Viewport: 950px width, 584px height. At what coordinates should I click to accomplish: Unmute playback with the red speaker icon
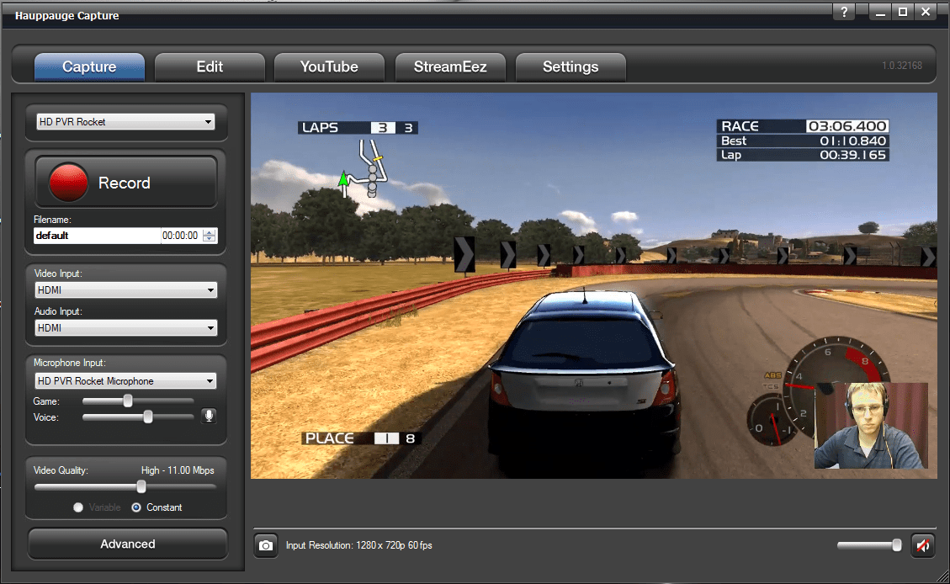923,545
